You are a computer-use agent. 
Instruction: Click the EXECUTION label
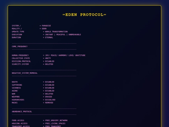17,34
